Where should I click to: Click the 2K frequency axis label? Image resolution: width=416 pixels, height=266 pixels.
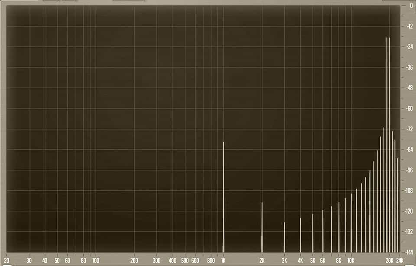[262, 260]
